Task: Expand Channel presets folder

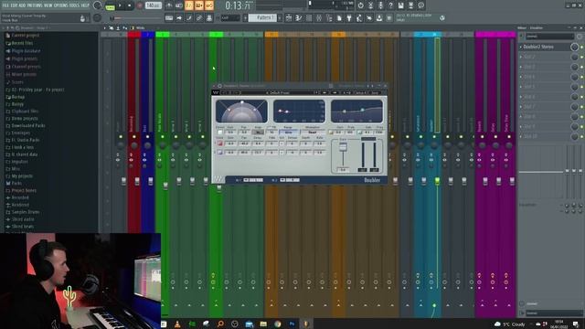Action: pos(23,67)
